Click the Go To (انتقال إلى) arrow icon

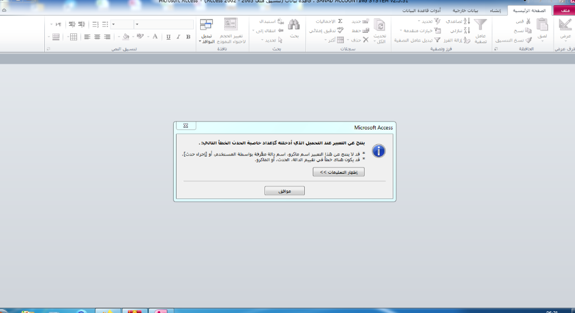click(281, 30)
